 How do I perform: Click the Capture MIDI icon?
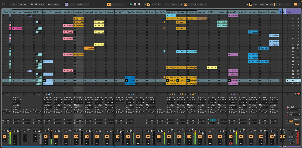click(156, 4)
